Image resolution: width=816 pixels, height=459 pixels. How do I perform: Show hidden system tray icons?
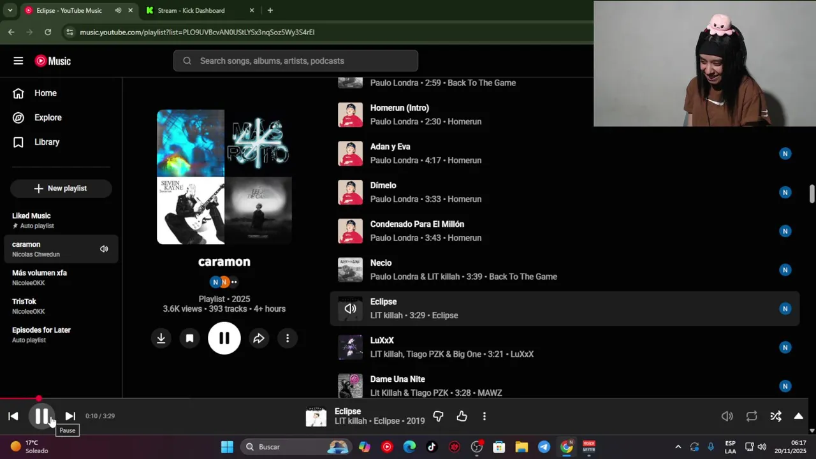pyautogui.click(x=678, y=447)
